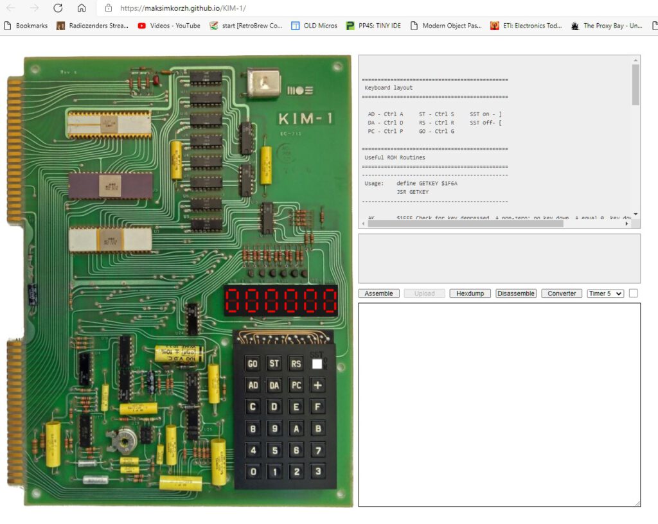
Task: Select the DA data-mode key
Action: [274, 385]
